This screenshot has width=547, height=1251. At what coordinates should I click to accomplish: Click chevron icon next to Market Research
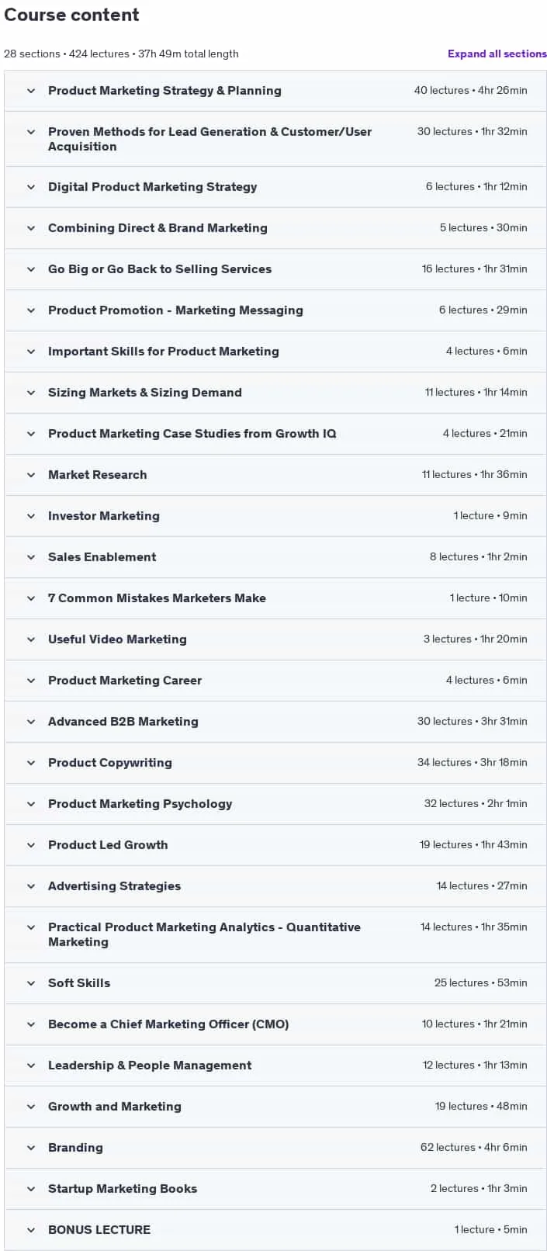coord(31,475)
